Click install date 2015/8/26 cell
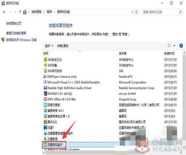 (170, 71)
